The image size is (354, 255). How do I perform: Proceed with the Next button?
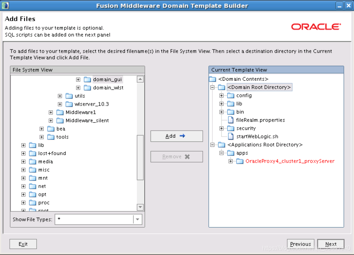[x=331, y=244]
